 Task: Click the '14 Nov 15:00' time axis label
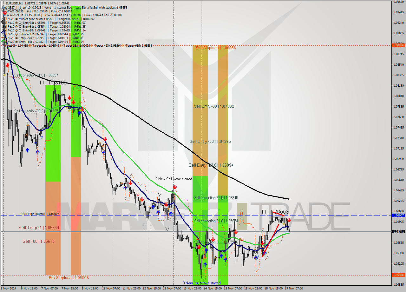[x=212, y=289]
